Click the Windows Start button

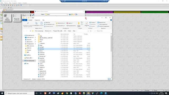pos(2,93)
